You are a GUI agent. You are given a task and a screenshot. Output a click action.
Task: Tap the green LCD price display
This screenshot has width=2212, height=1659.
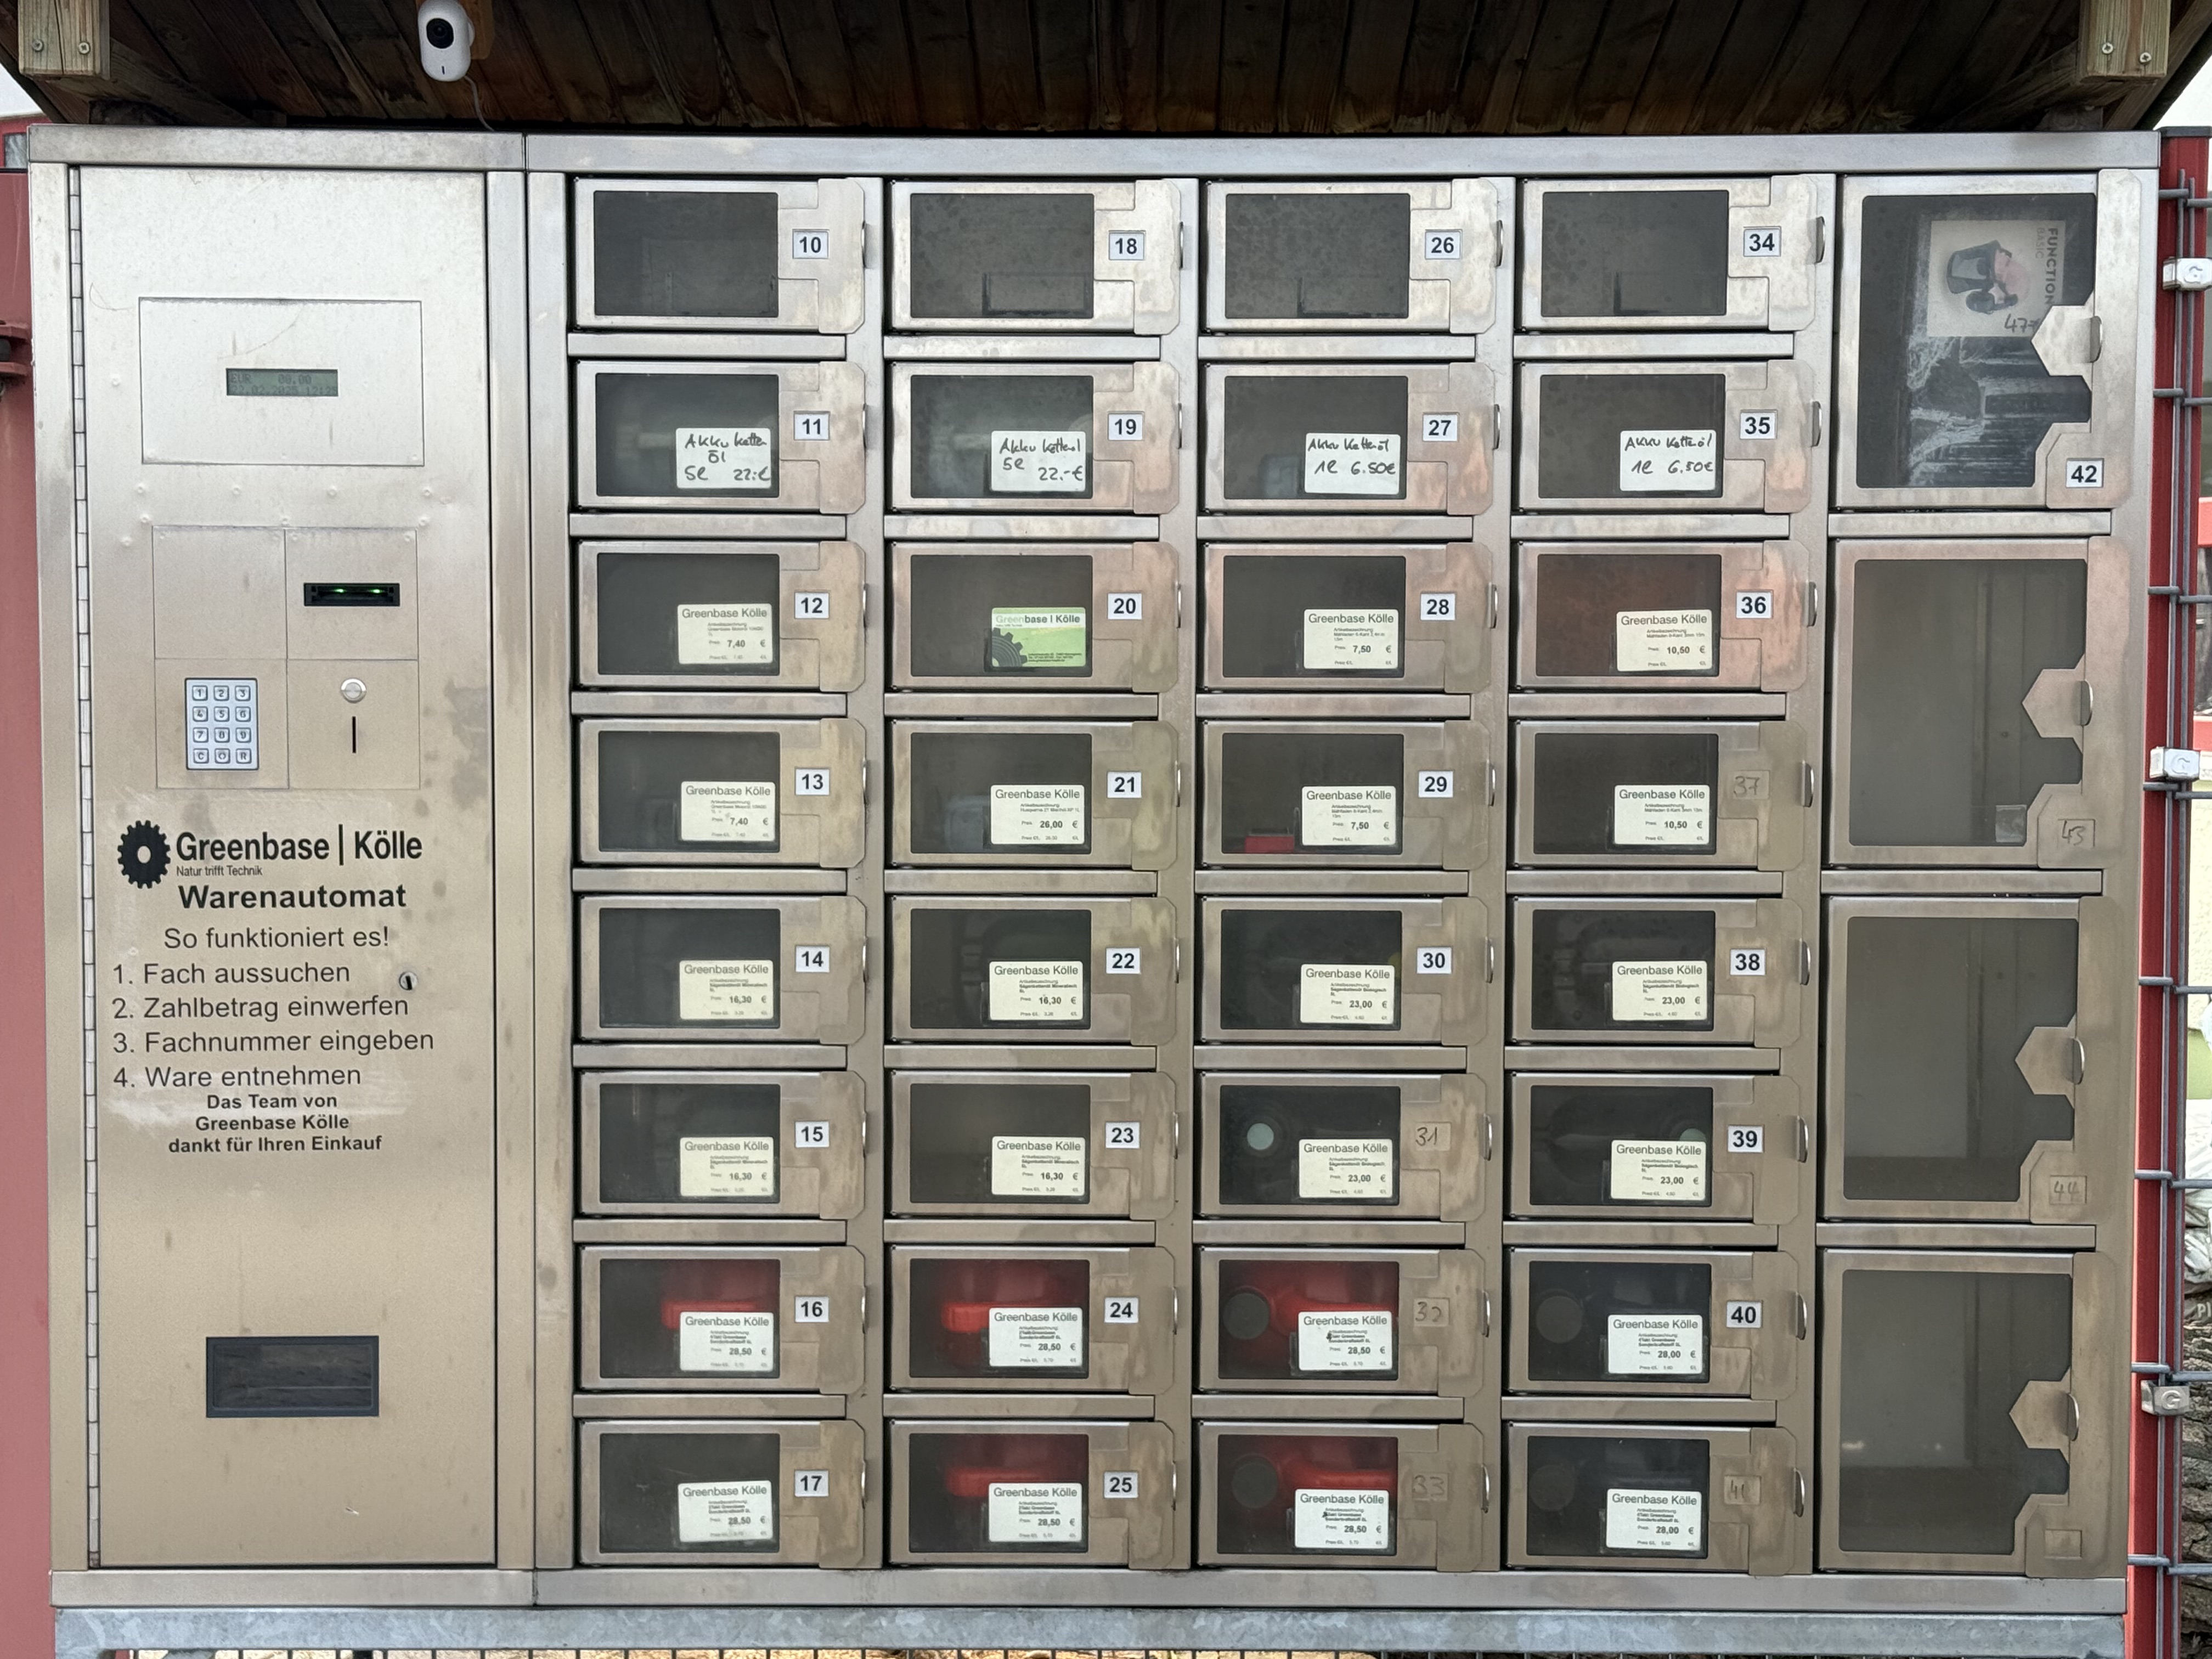[281, 382]
